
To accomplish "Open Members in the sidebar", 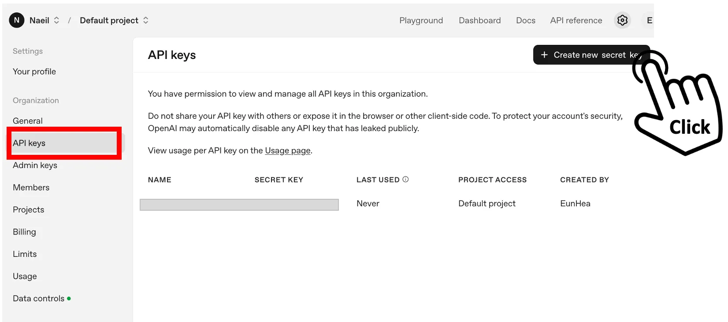I will click(x=31, y=187).
